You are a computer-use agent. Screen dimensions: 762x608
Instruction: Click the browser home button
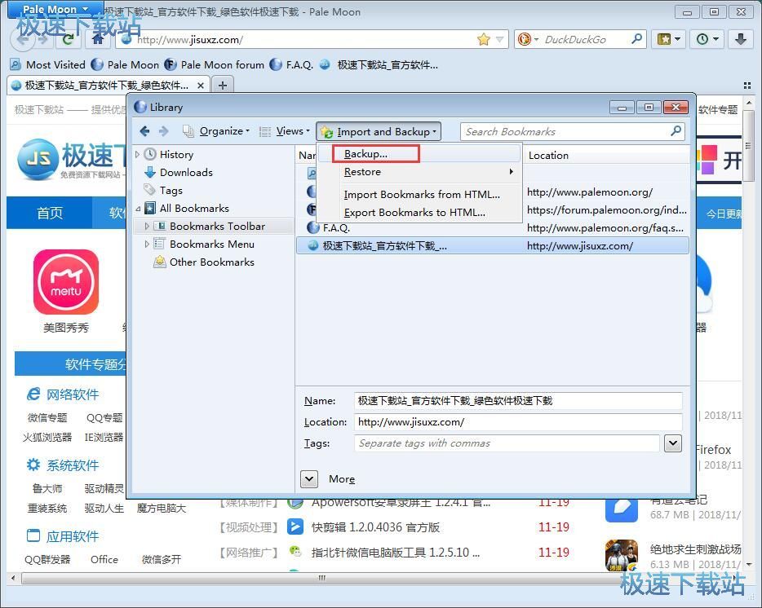pyautogui.click(x=98, y=39)
